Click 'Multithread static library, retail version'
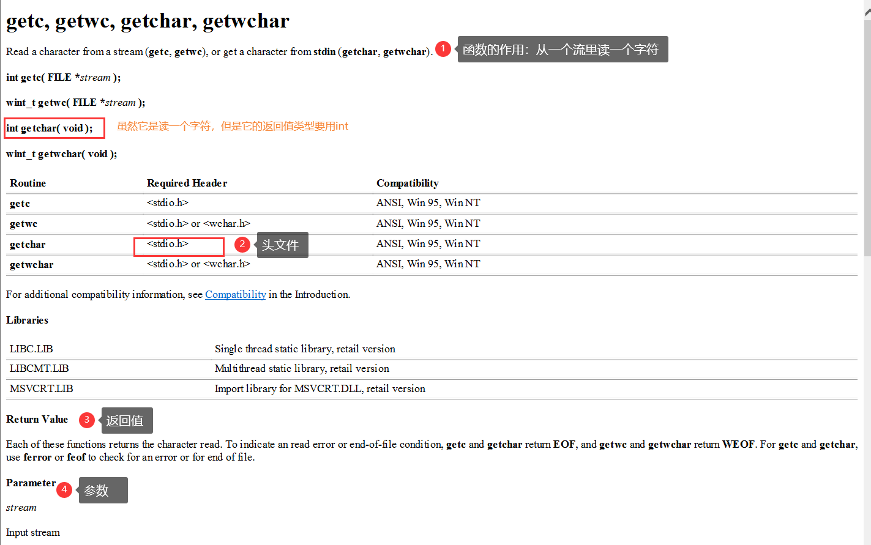871x545 pixels. coord(302,369)
